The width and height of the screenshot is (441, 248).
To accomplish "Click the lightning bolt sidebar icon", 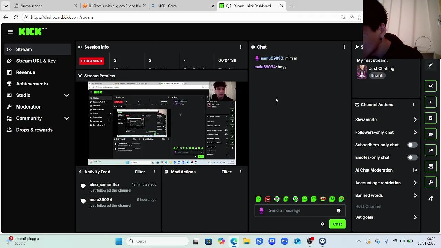I will pos(431,102).
